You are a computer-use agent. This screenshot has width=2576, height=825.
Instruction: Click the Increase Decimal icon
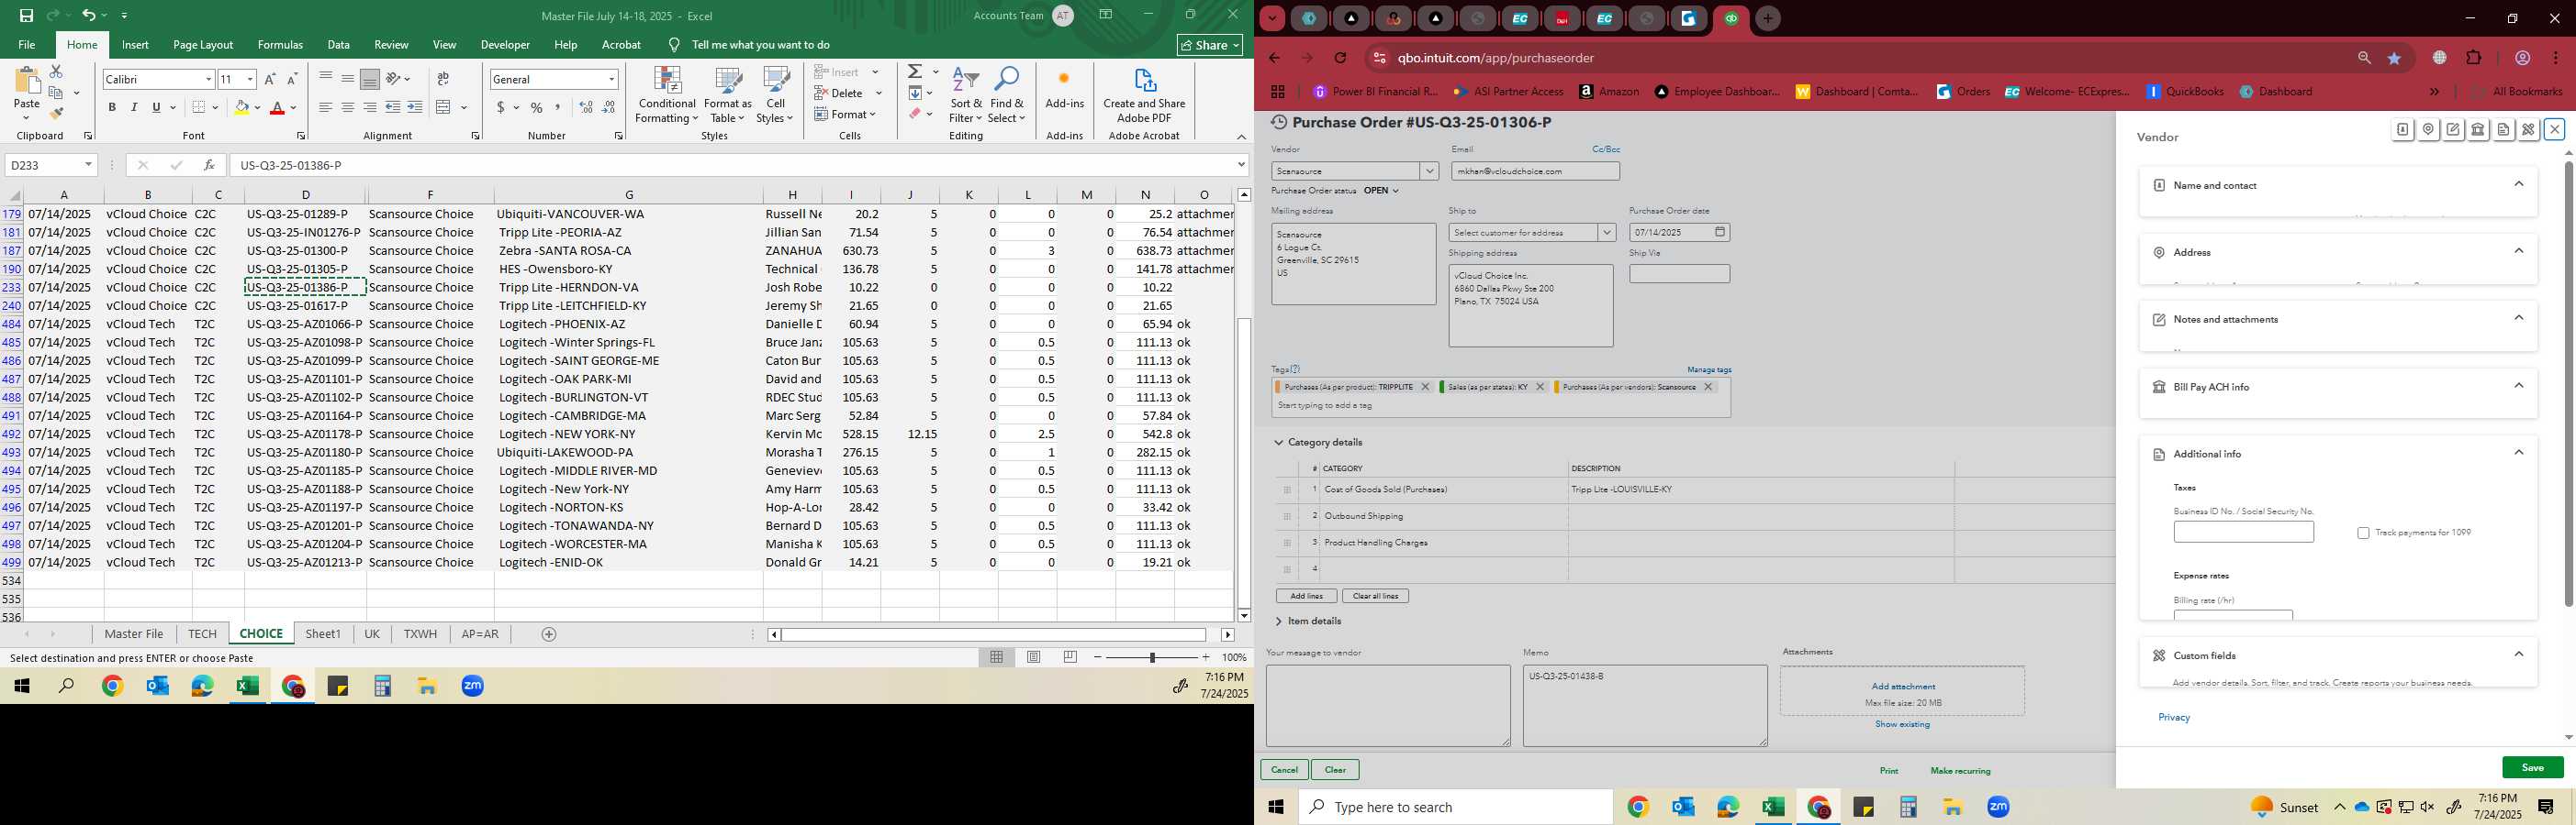point(586,108)
